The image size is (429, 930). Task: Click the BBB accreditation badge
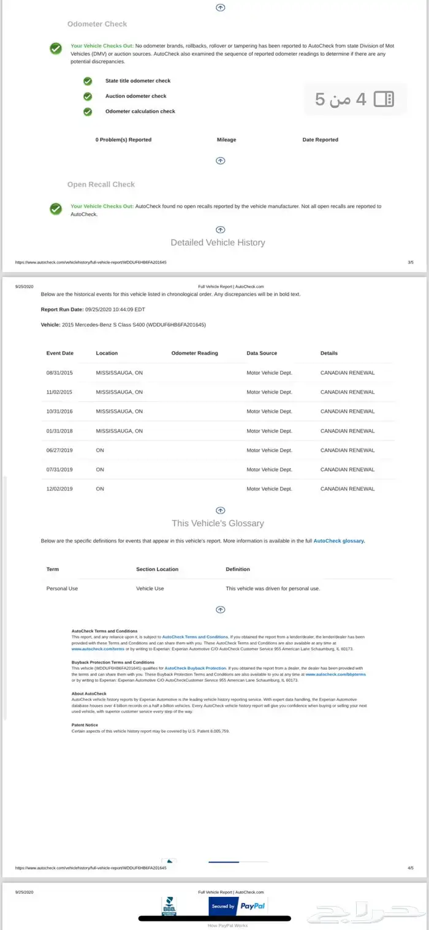(169, 907)
